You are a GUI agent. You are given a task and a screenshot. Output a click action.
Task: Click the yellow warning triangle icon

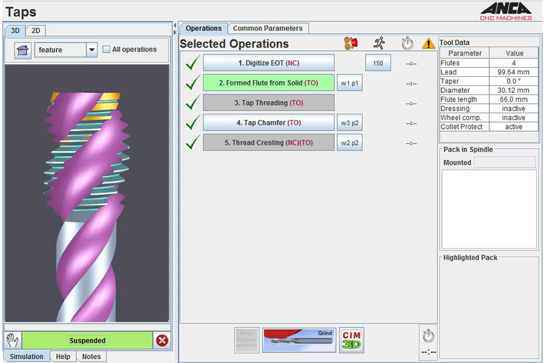coord(429,44)
